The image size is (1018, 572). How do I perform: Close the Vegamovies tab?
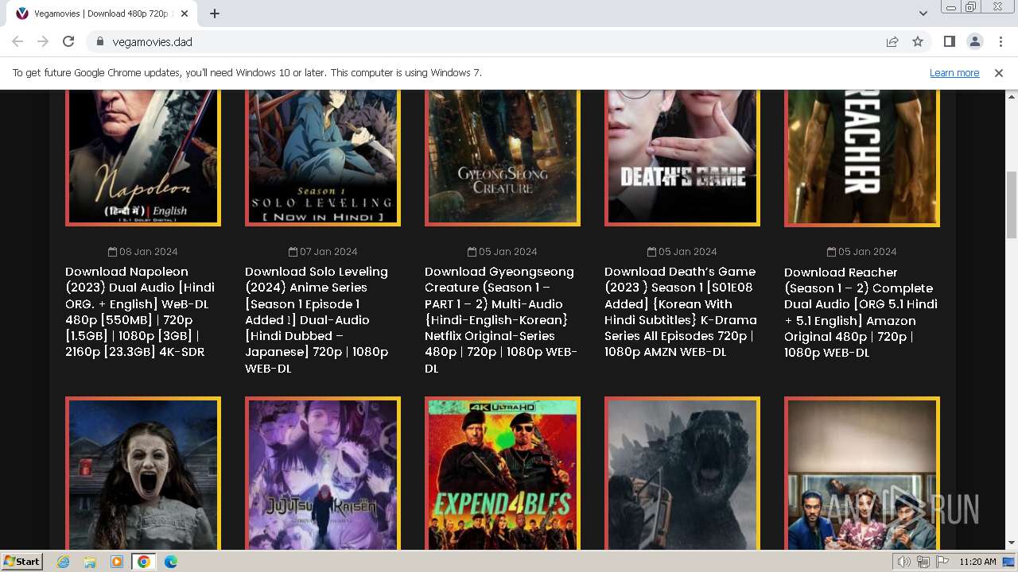click(185, 14)
